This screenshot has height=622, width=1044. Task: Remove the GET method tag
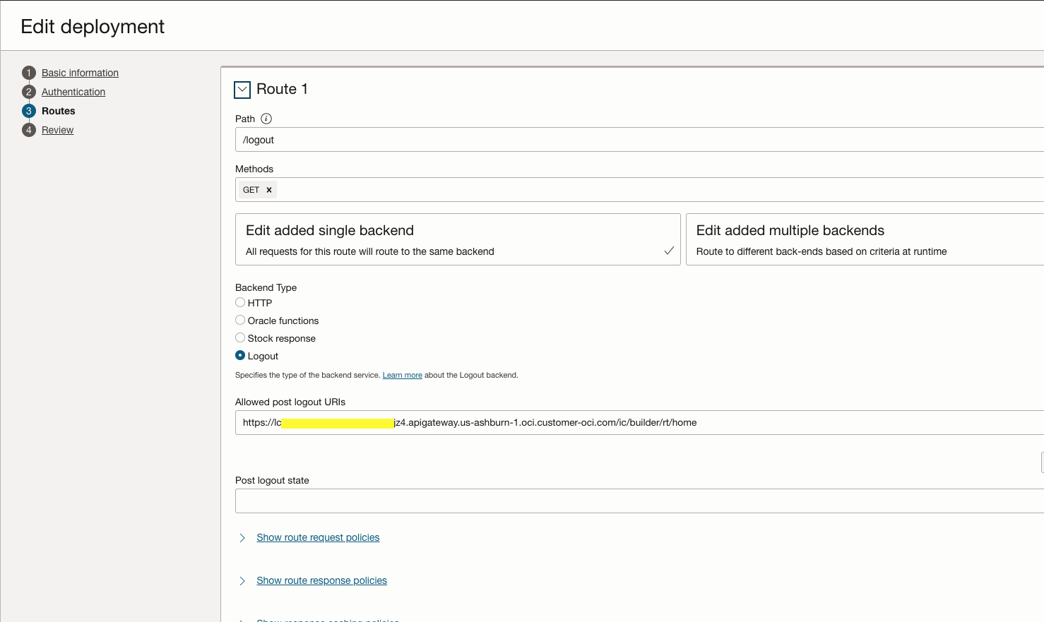coord(269,190)
